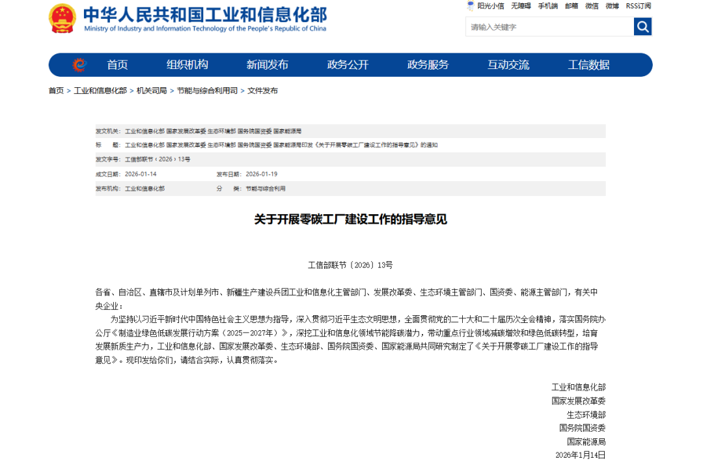Open the 邮箱 mail link at top
The image size is (703, 461).
(x=571, y=6)
